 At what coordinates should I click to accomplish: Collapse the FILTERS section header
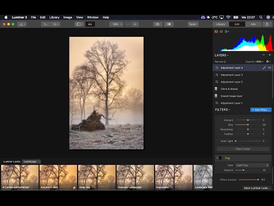coord(223,110)
